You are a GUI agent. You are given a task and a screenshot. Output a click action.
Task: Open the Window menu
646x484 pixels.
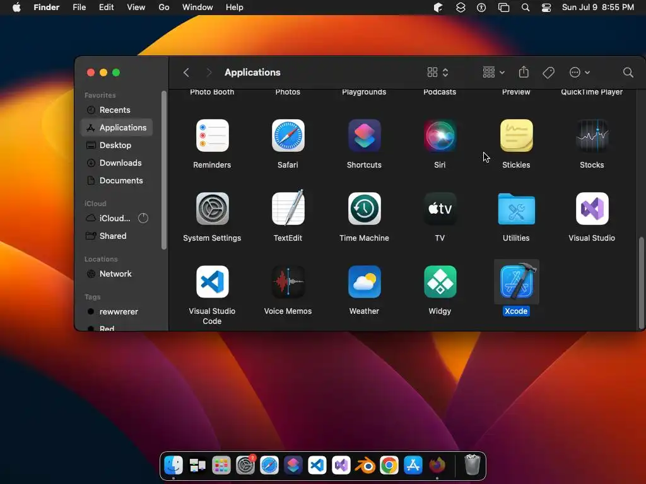(x=197, y=8)
